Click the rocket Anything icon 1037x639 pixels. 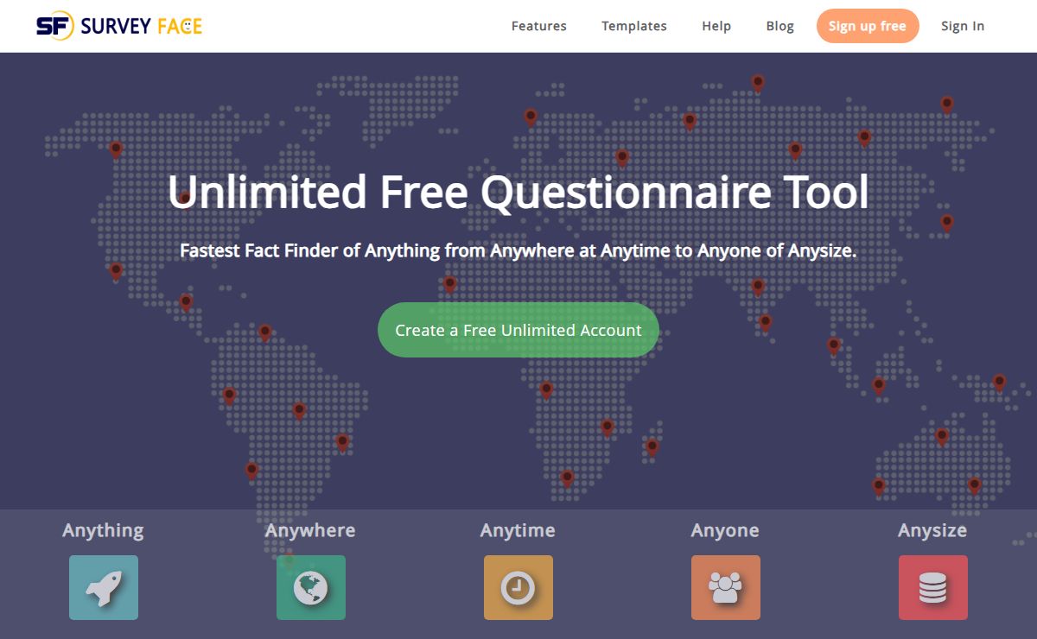click(104, 587)
